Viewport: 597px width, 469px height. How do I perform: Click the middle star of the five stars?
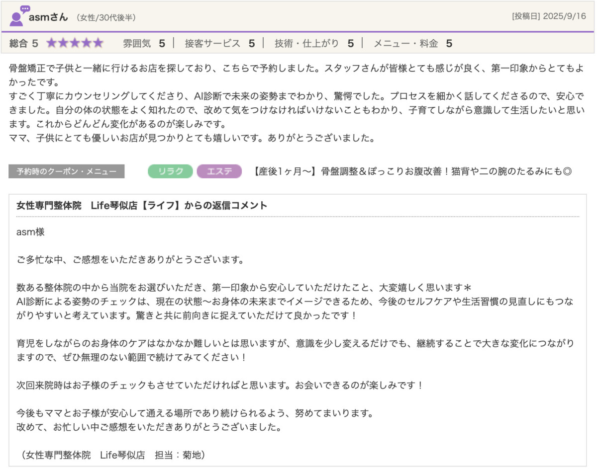tap(75, 43)
